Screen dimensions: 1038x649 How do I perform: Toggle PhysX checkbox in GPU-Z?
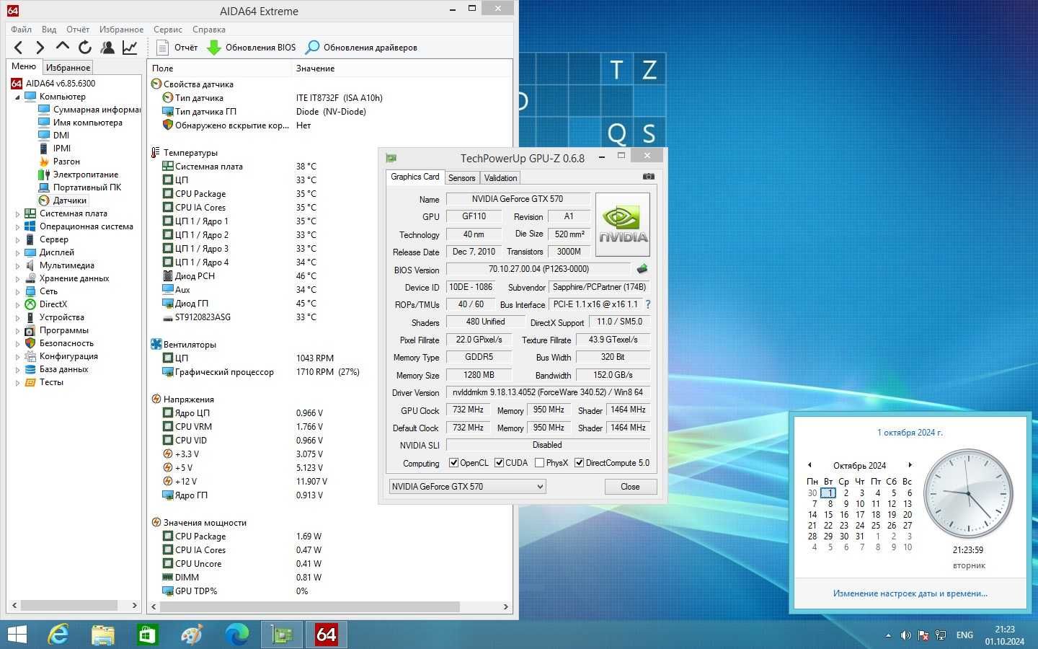tap(539, 463)
